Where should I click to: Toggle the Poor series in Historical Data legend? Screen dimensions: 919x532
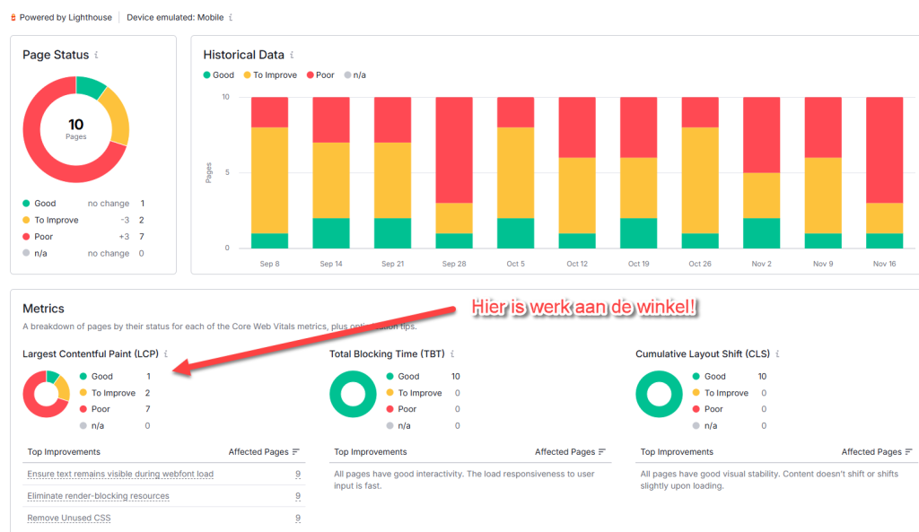[x=320, y=75]
